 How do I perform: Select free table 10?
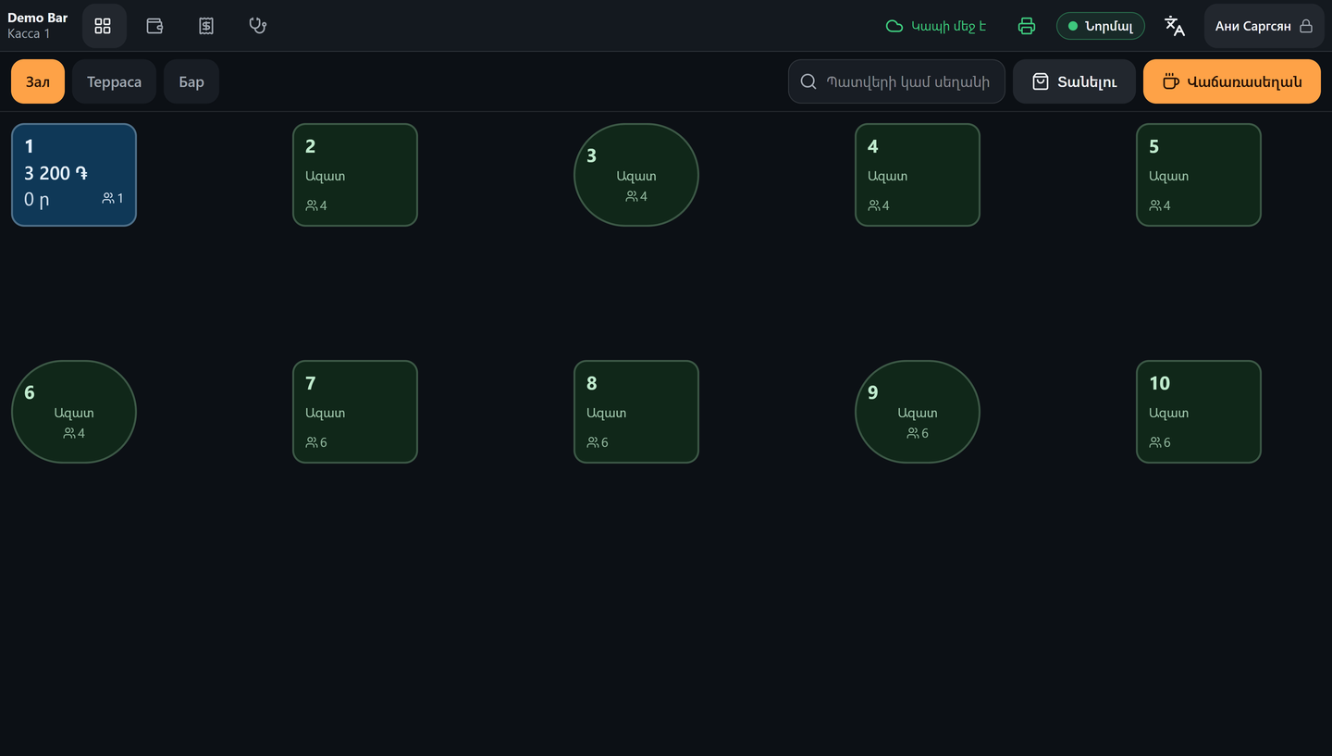click(1199, 412)
